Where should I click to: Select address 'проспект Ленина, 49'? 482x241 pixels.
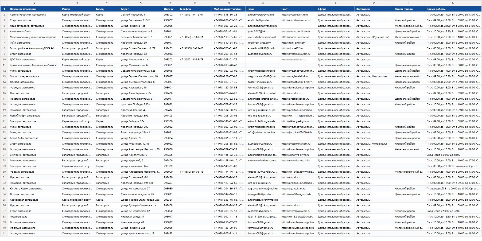tap(141, 110)
